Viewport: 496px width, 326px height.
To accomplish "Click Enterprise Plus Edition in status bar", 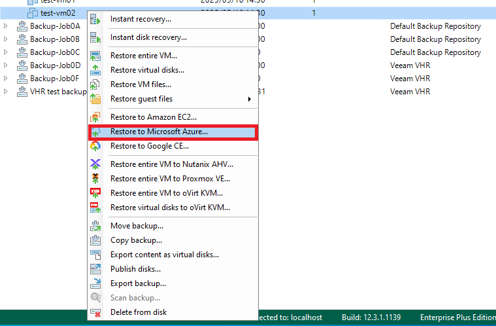I will (x=457, y=317).
